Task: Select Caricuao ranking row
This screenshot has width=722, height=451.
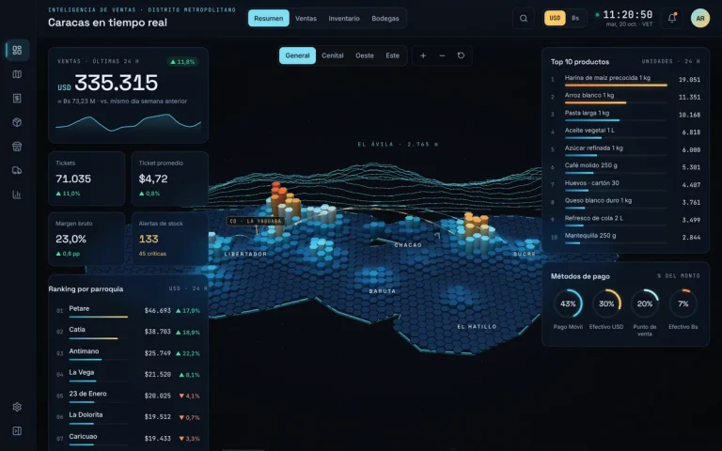Action: [129, 438]
